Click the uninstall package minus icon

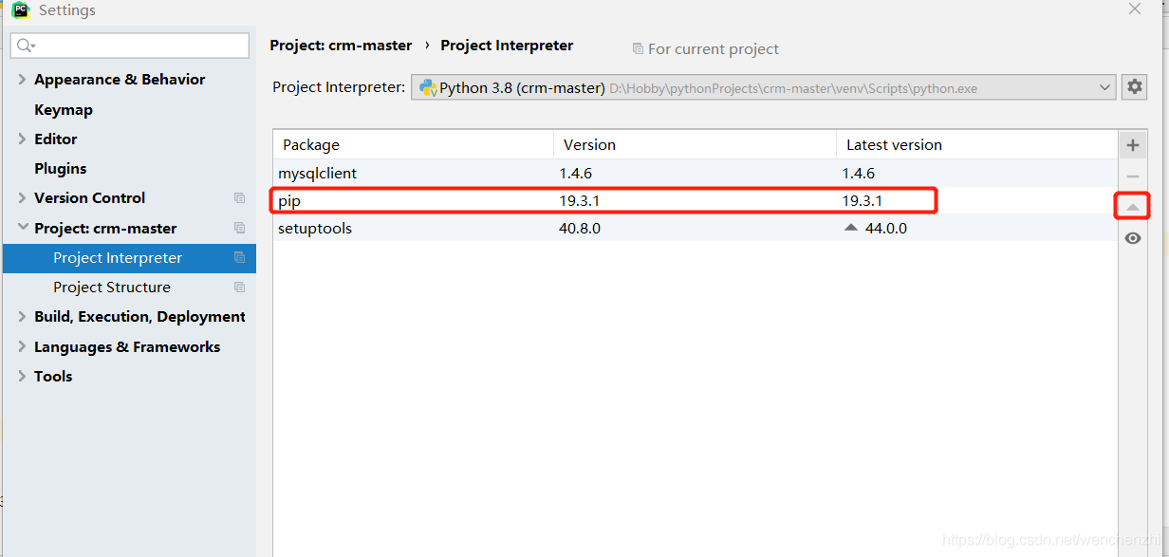click(1132, 176)
